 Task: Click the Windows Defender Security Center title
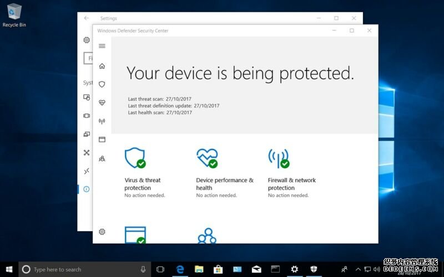click(133, 30)
